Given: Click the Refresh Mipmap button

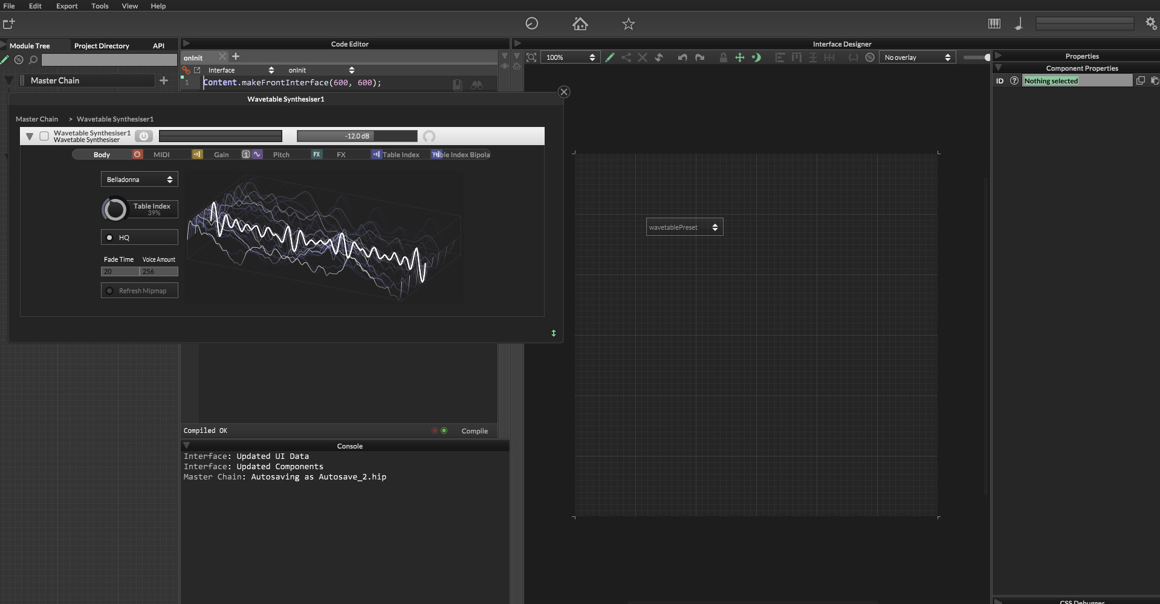Looking at the screenshot, I should point(139,291).
